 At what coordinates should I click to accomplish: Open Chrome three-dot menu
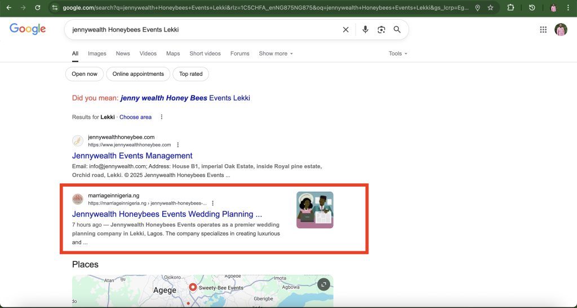tap(568, 8)
